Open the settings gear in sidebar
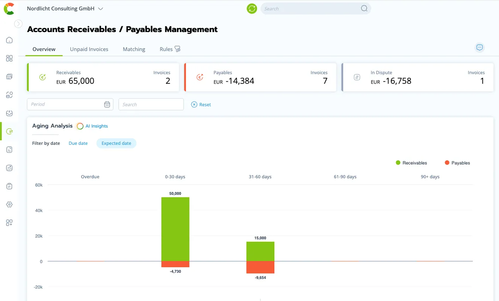 tap(9, 204)
